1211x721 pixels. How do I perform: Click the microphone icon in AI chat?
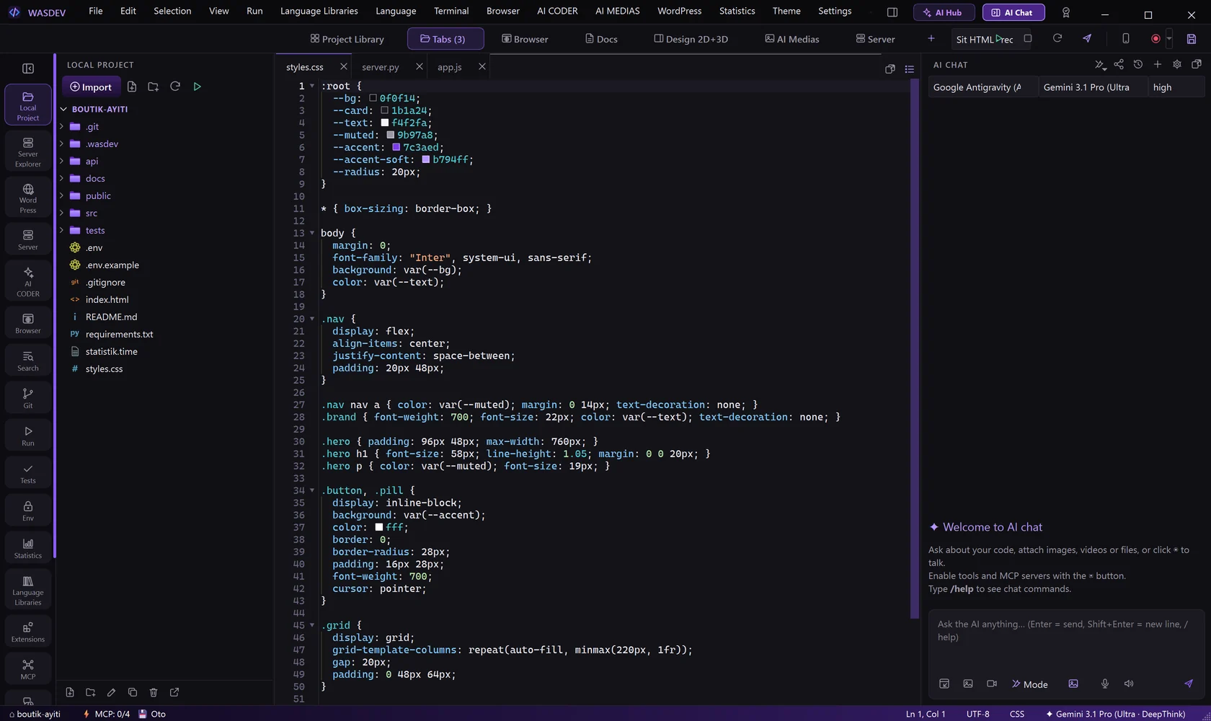pos(1104,684)
